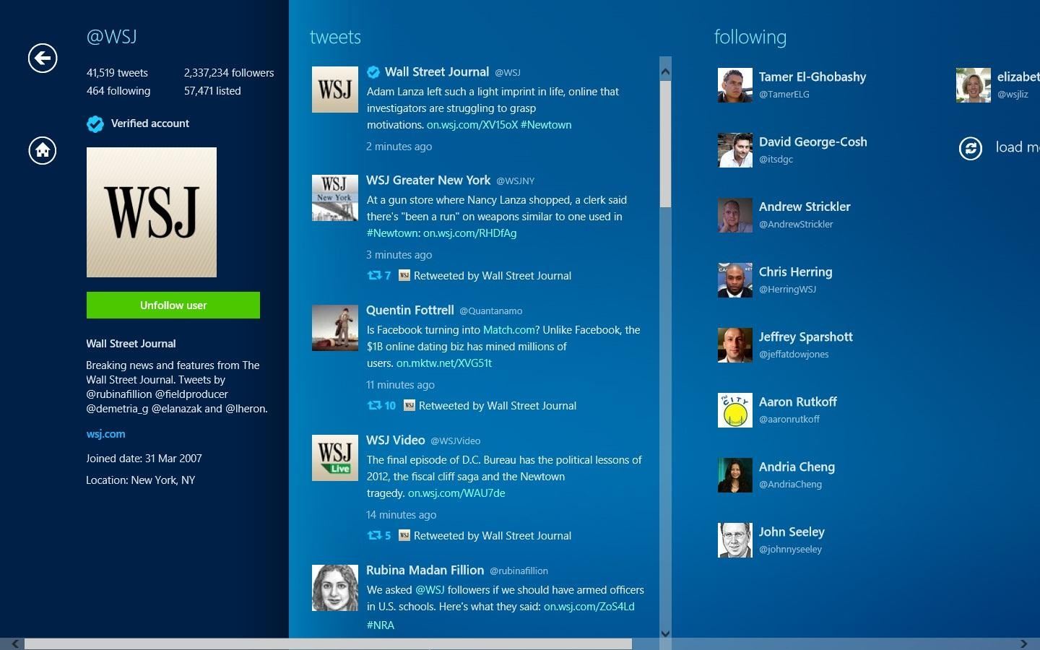This screenshot has height=650, width=1040.
Task: Open the on.wsj.com/ZoS4Ld link
Action: 589,607
